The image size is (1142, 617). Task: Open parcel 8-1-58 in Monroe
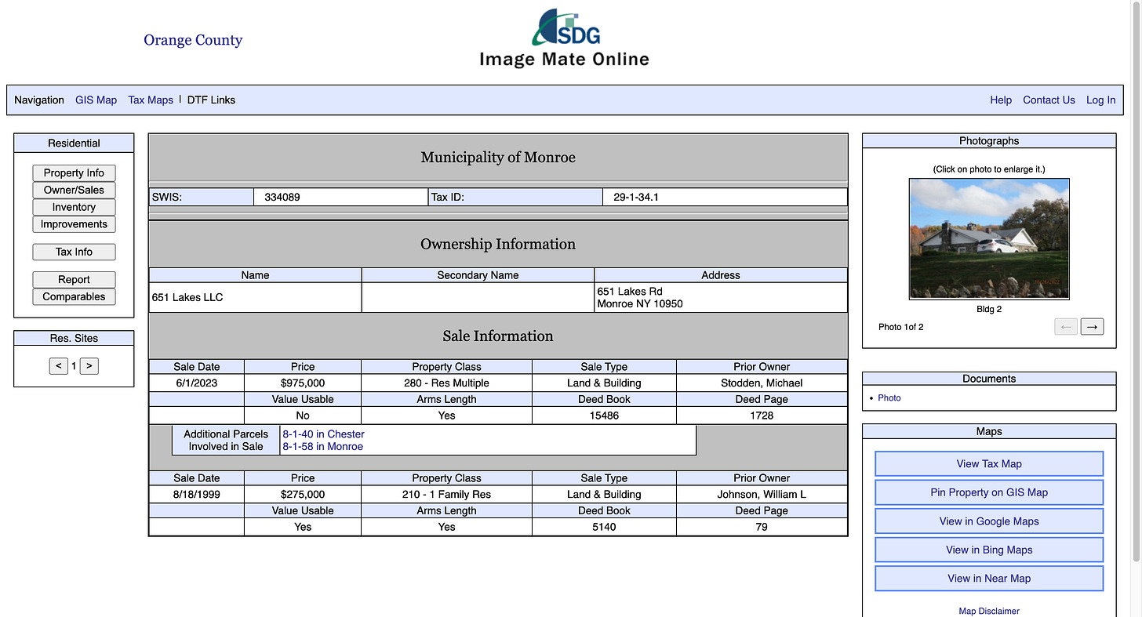(322, 446)
